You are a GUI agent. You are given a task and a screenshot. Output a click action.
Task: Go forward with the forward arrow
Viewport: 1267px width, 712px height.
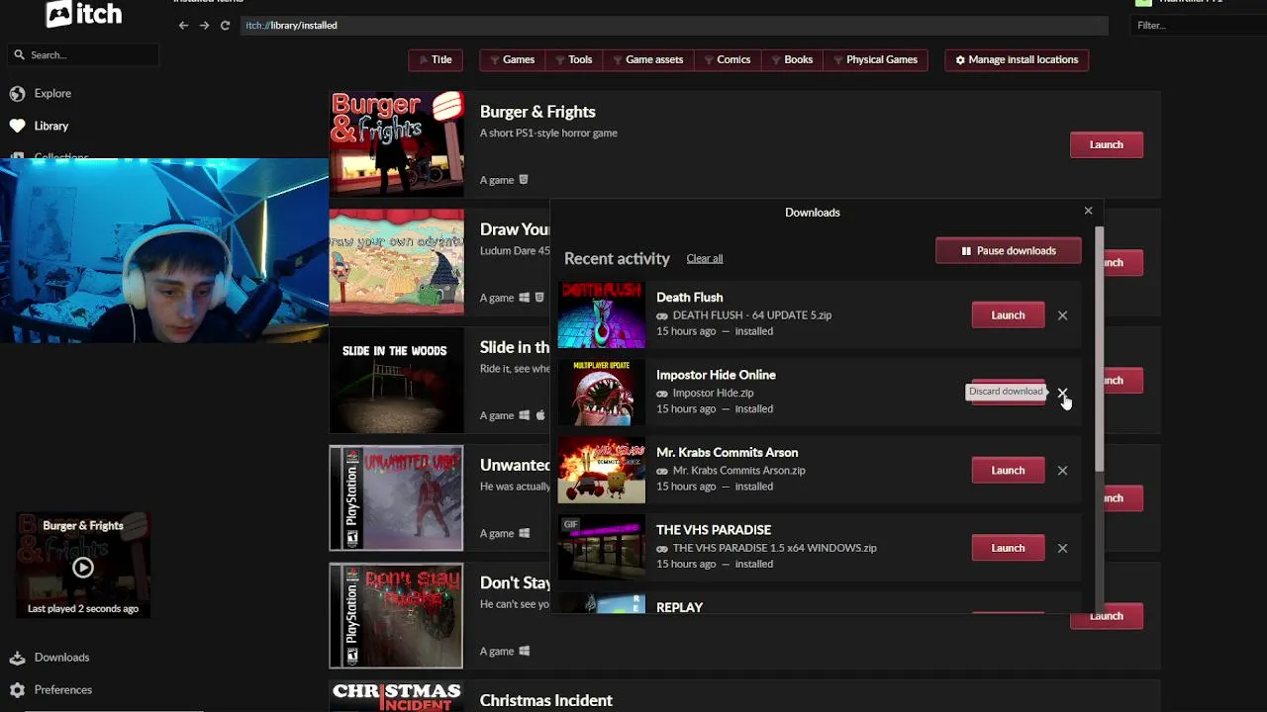click(204, 25)
